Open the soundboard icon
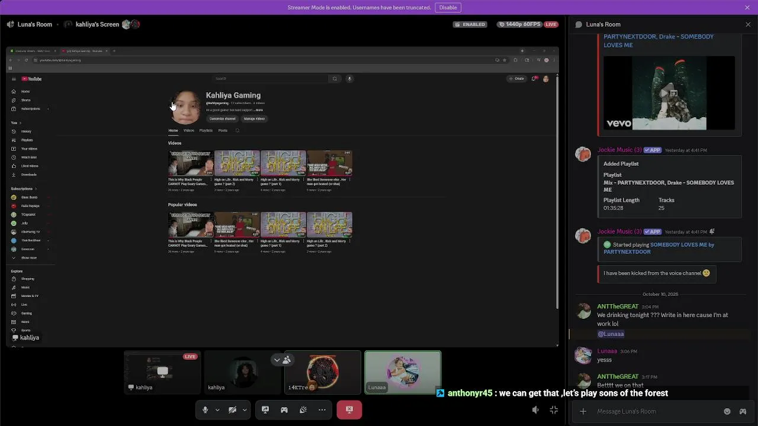 tap(303, 409)
